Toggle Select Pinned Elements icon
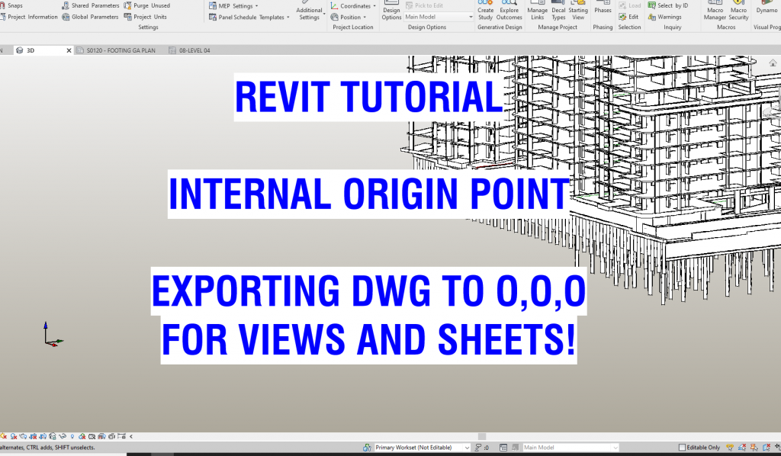Image resolution: width=781 pixels, height=456 pixels. (x=754, y=448)
